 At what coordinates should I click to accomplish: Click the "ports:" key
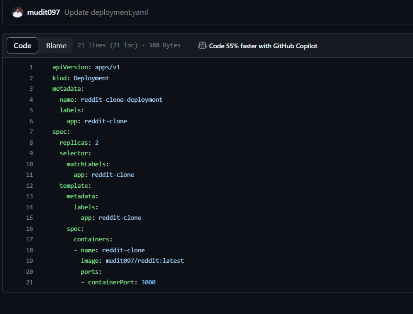(91, 272)
